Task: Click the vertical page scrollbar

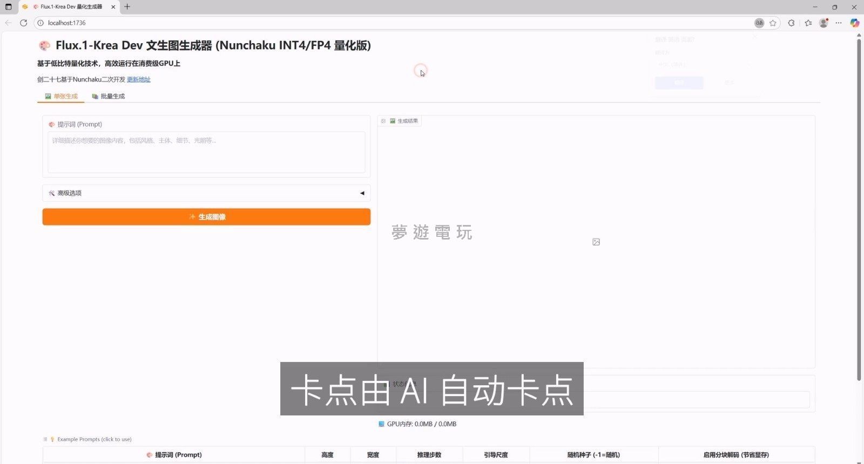Action: (859, 205)
